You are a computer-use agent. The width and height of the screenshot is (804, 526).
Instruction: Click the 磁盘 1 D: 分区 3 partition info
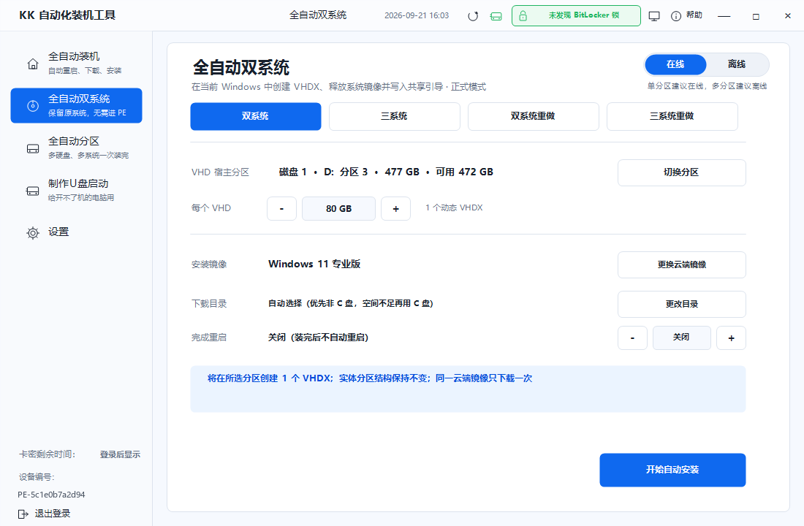pyautogui.click(x=386, y=172)
